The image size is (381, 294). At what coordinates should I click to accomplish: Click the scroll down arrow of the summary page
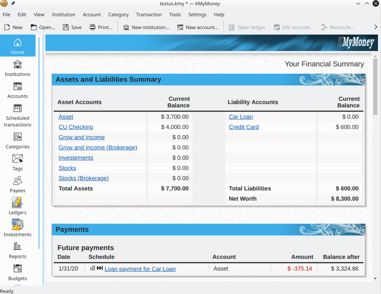[x=375, y=278]
